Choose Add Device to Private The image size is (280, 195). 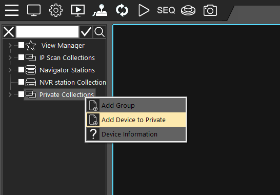coord(136,120)
